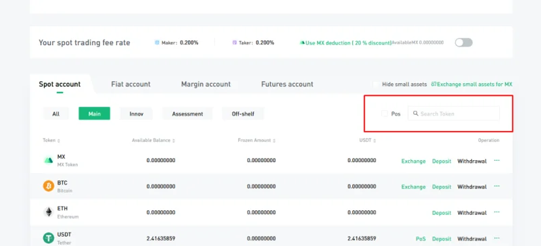Expand more options for USDT row
The width and height of the screenshot is (541, 246).
[497, 238]
